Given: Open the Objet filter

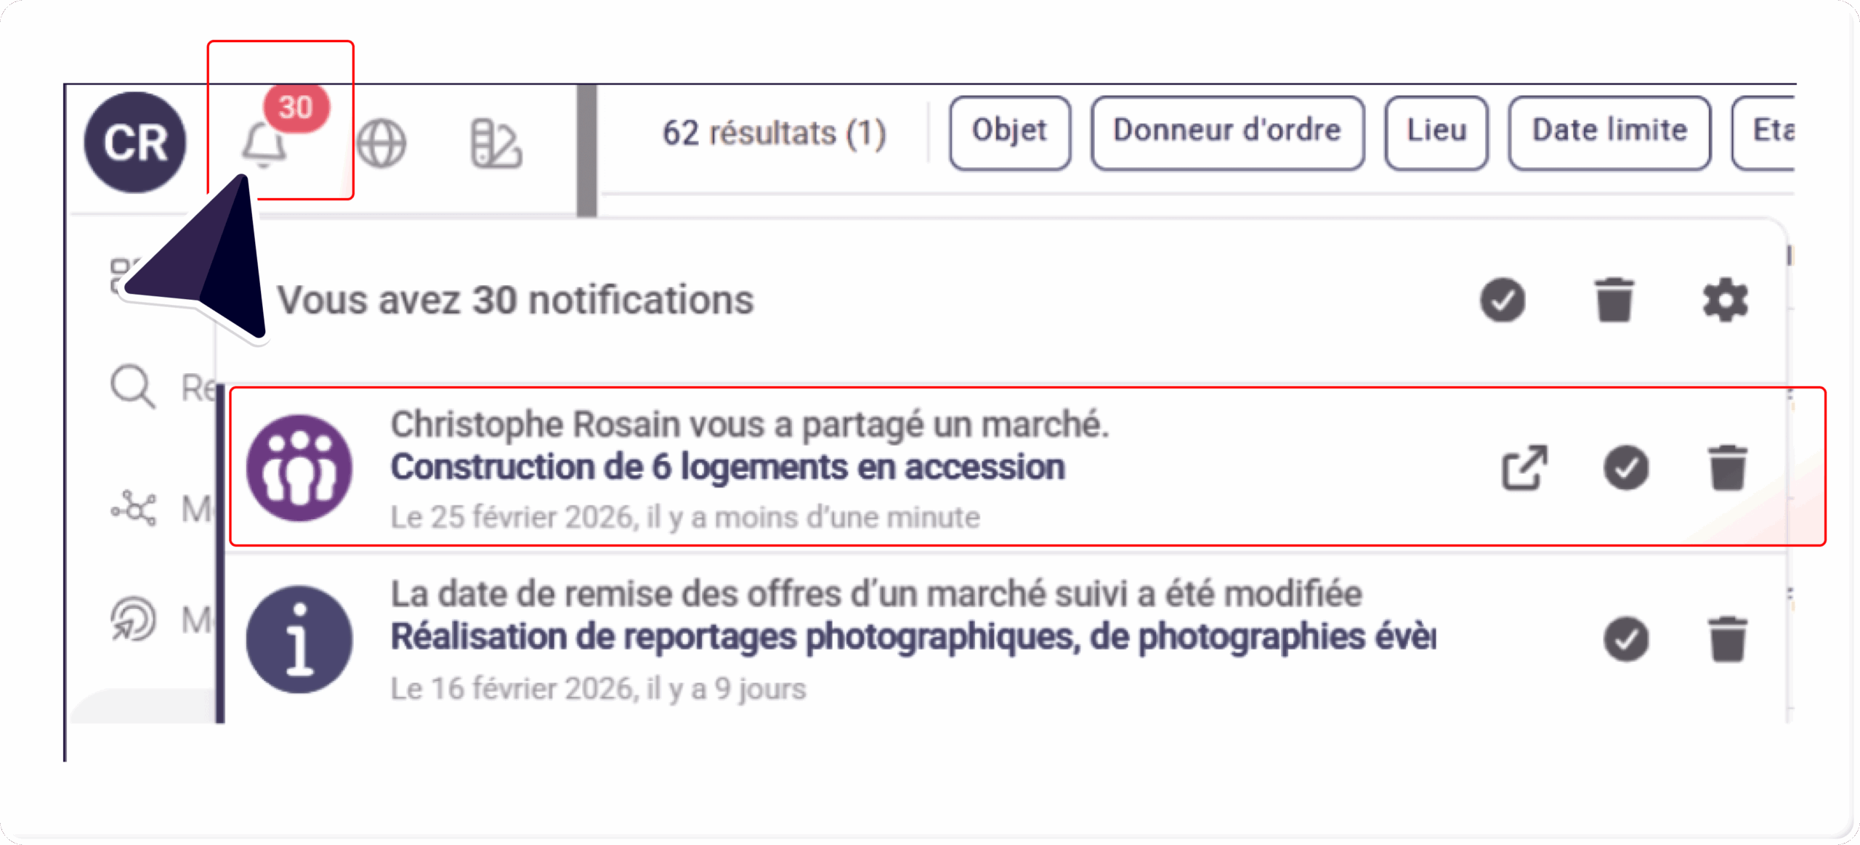Looking at the screenshot, I should pos(1009,132).
